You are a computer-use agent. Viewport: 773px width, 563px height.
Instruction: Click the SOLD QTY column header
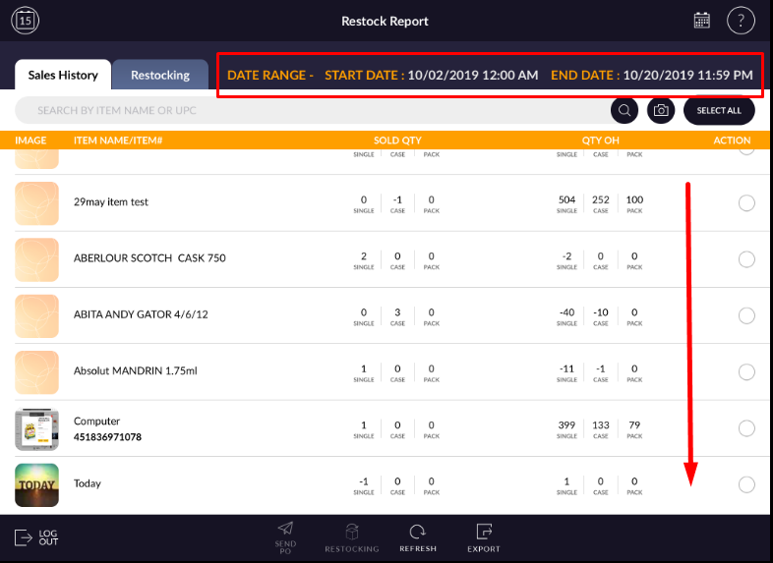pos(397,141)
